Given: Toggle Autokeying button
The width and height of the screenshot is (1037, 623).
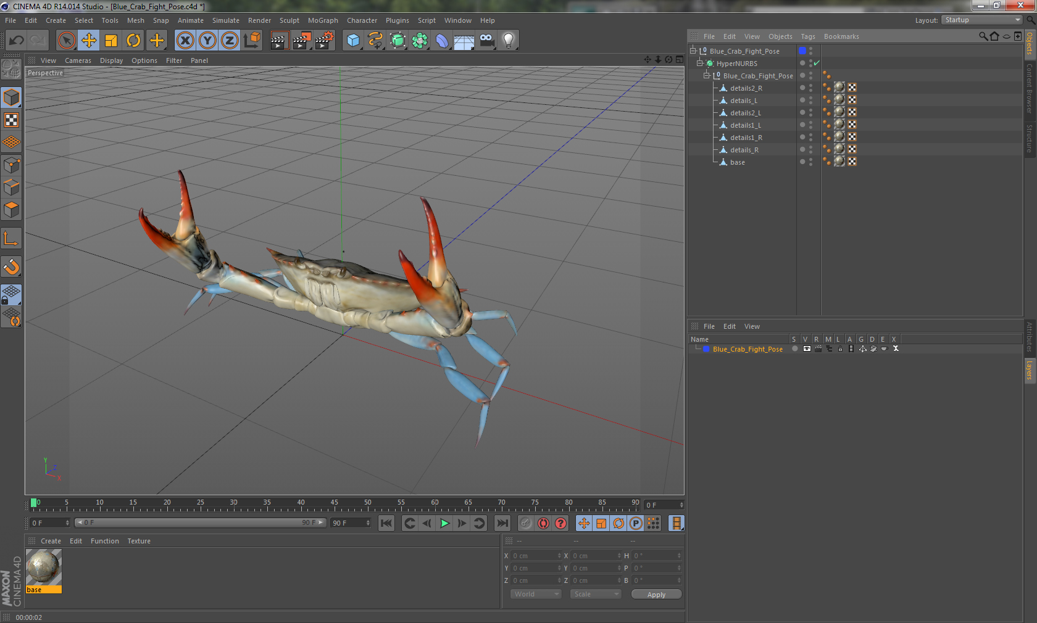Looking at the screenshot, I should (x=543, y=523).
